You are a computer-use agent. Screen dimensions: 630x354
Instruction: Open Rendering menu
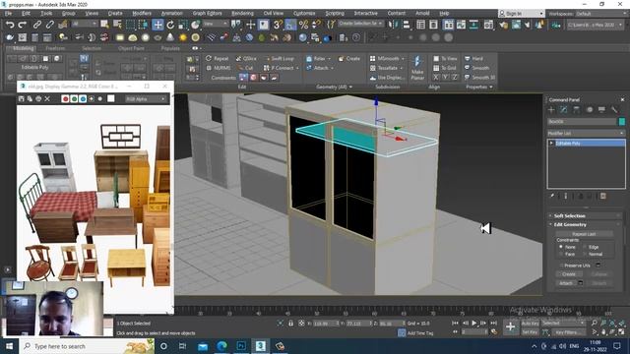pyautogui.click(x=242, y=13)
